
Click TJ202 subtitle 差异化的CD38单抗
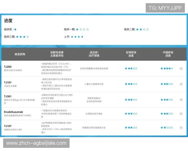[13, 70]
